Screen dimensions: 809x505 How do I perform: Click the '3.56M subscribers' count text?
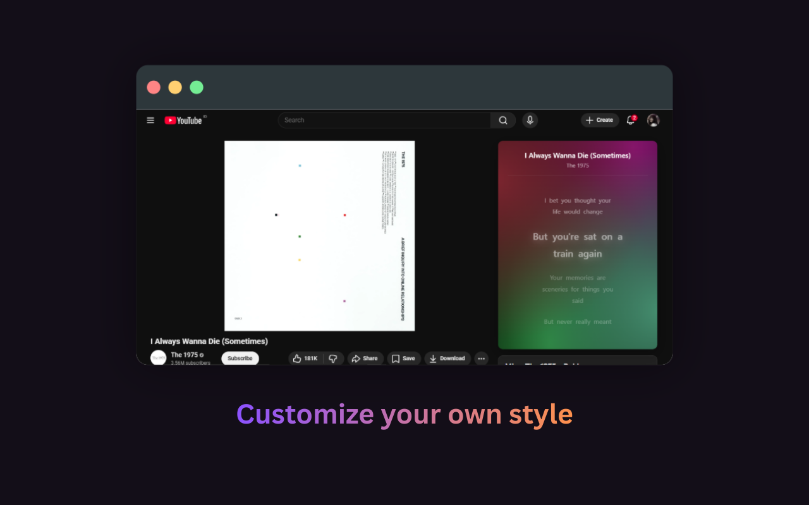[190, 363]
